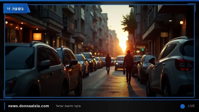Click the yellow sign on right building
The width and height of the screenshot is (199, 112).
click(x=164, y=35)
